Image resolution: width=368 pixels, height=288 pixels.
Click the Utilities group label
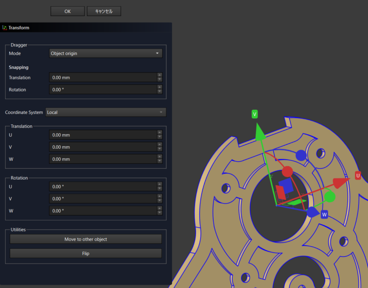[x=18, y=230]
